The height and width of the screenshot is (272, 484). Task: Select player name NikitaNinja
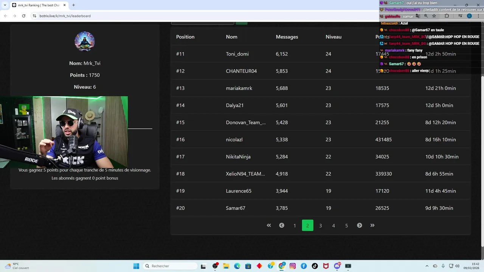[238, 157]
